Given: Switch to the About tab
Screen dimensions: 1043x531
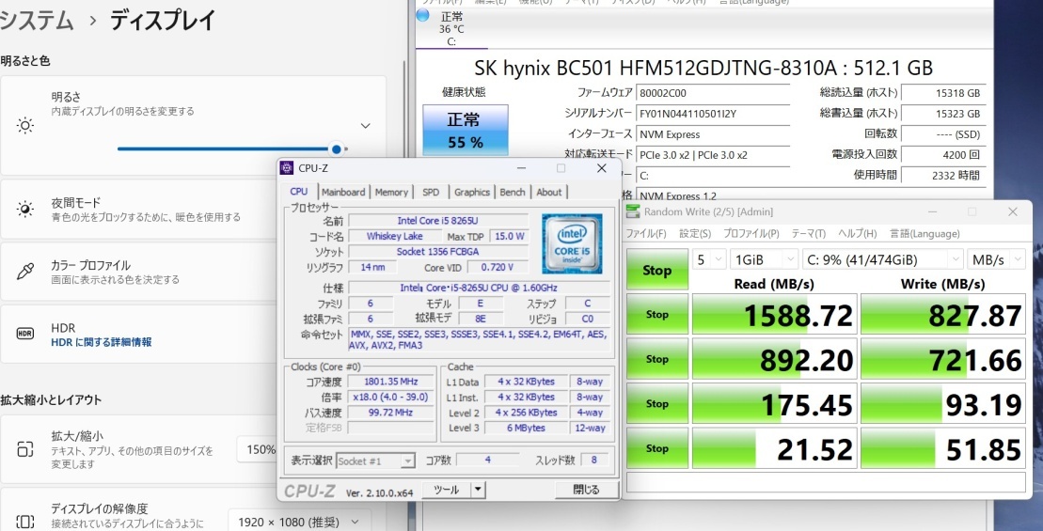Looking at the screenshot, I should tap(548, 192).
